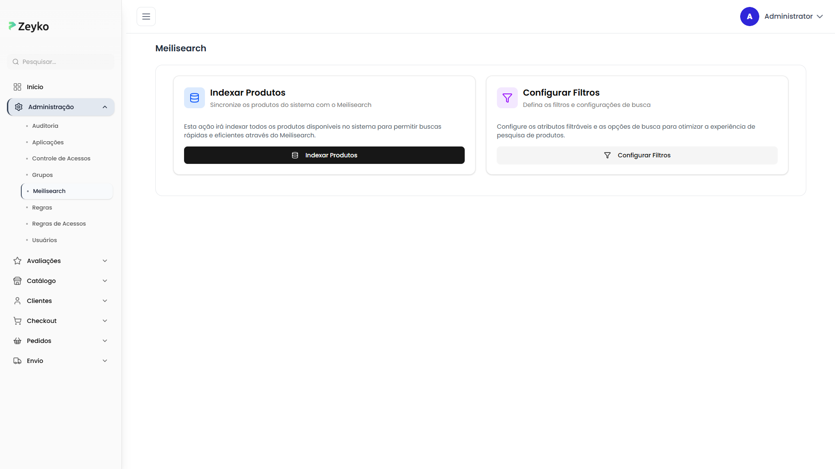The height and width of the screenshot is (469, 835).
Task: Expand the Catálogo menu chevron
Action: point(105,281)
